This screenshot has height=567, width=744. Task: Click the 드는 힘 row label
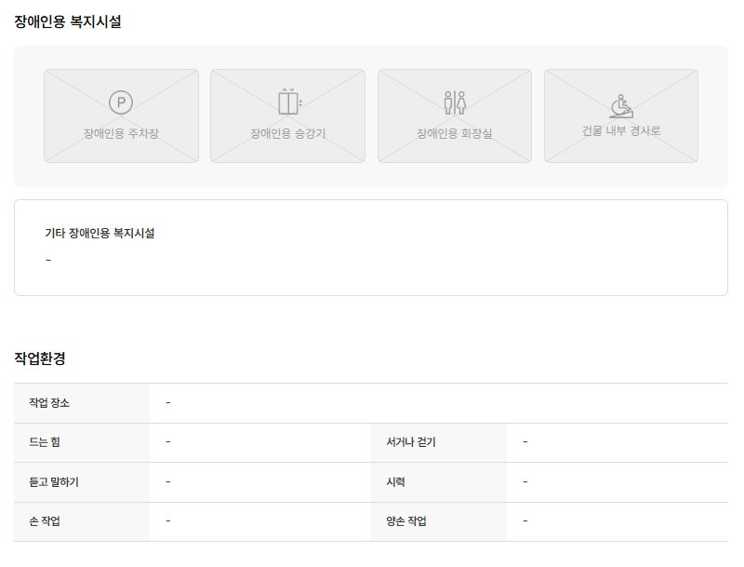tap(45, 442)
